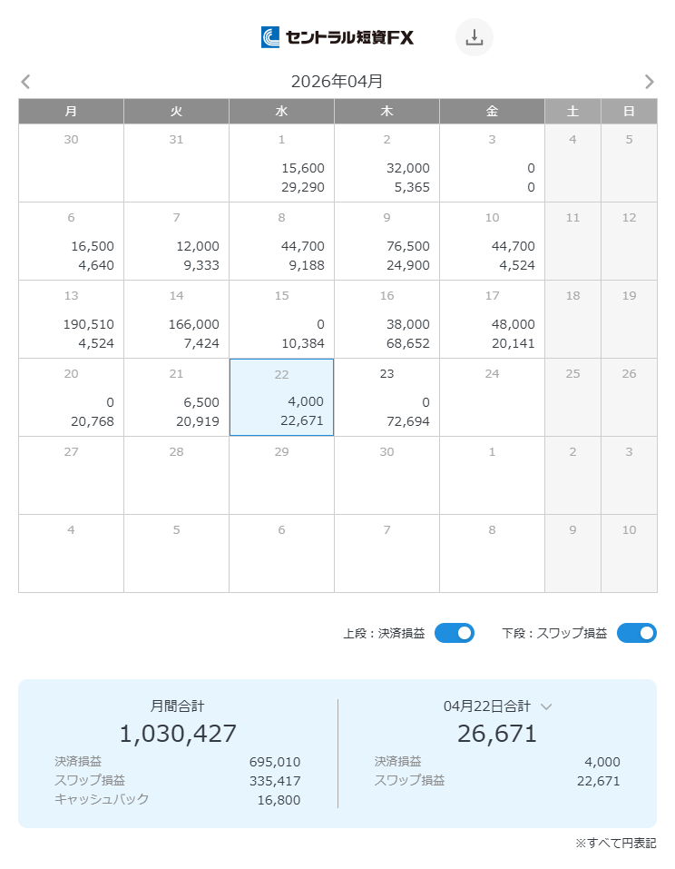Viewport: 675px width, 869px height.
Task: Click the 2026年04月 month title
Action: pyautogui.click(x=337, y=82)
